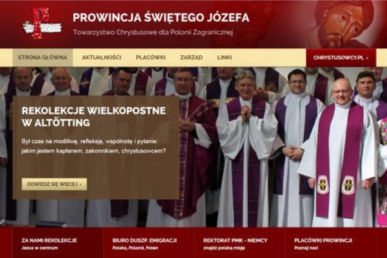Open the Zarząd menu item

(x=192, y=57)
